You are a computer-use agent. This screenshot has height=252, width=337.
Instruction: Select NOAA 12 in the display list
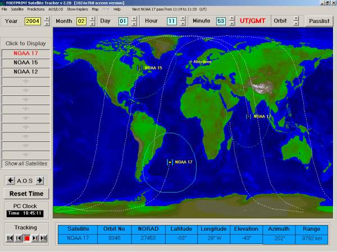[26, 72]
